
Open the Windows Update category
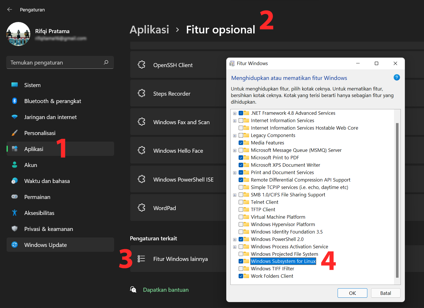click(60, 245)
